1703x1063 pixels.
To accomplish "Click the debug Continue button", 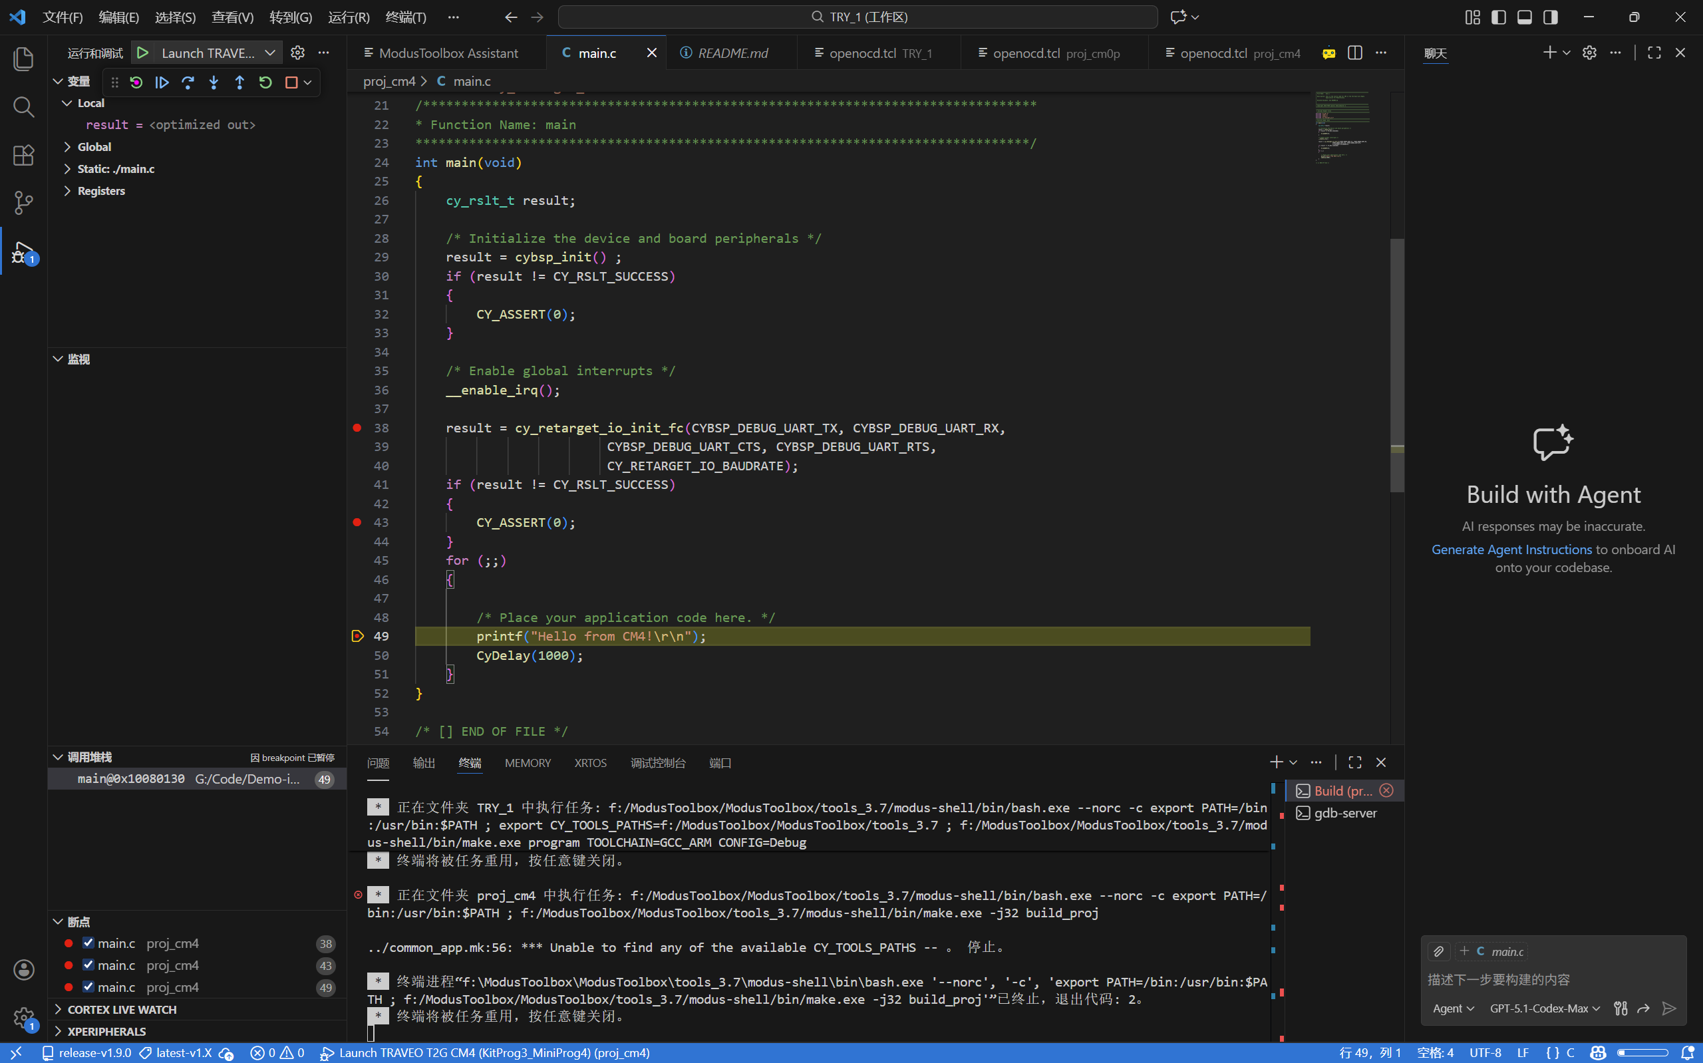I will 162,82.
